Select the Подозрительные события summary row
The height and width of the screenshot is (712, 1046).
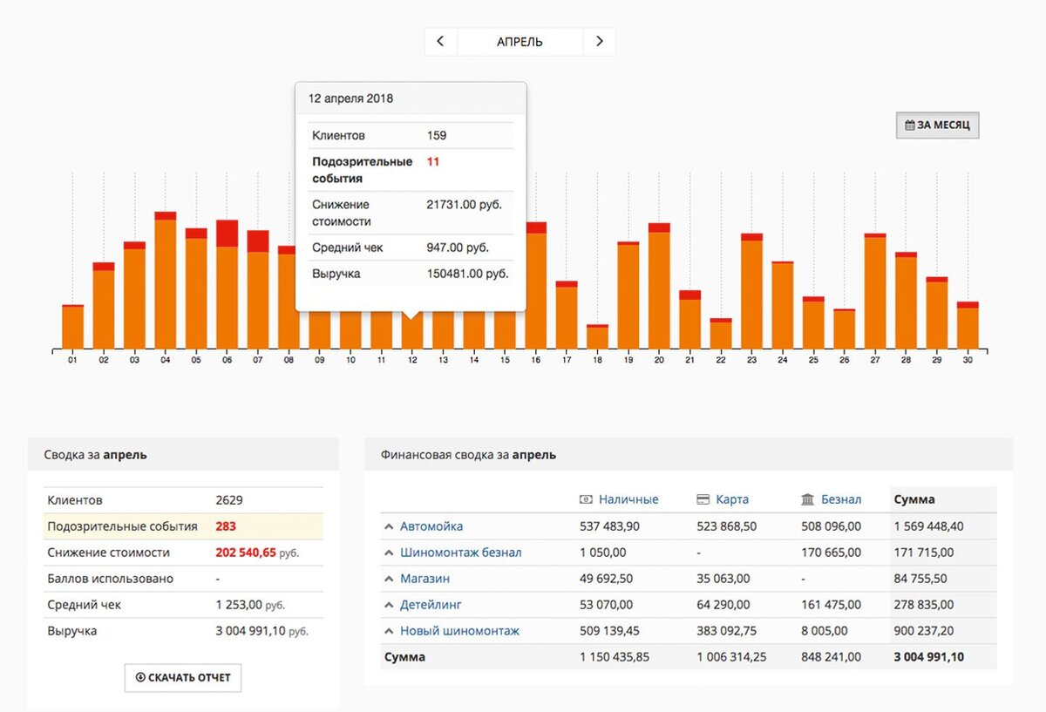click(x=183, y=526)
